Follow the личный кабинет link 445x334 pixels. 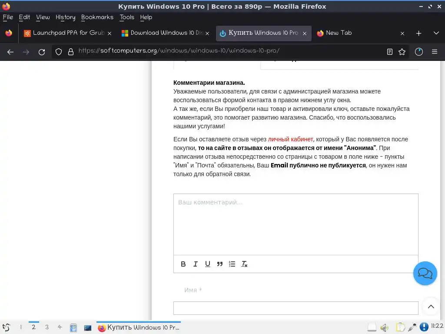(290, 139)
